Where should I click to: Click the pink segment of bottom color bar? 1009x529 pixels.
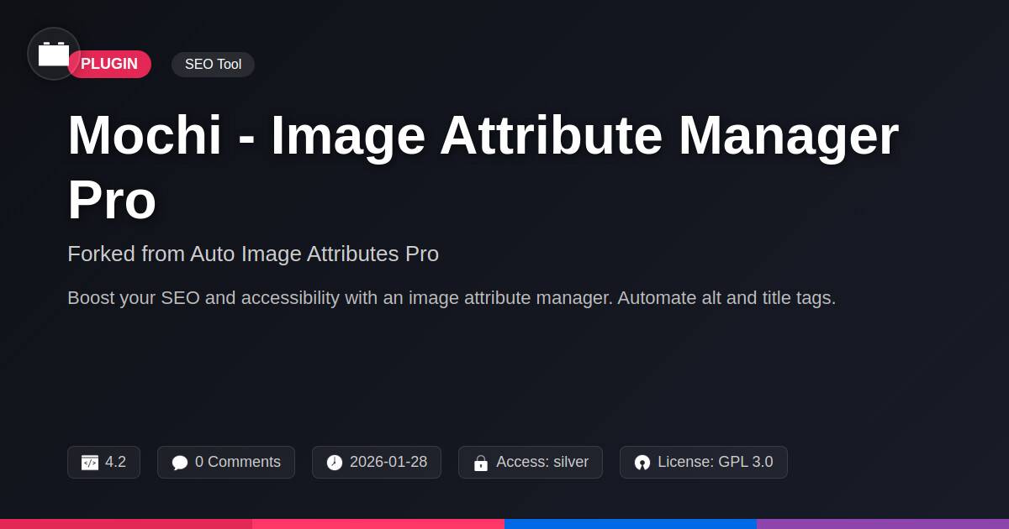(378, 524)
